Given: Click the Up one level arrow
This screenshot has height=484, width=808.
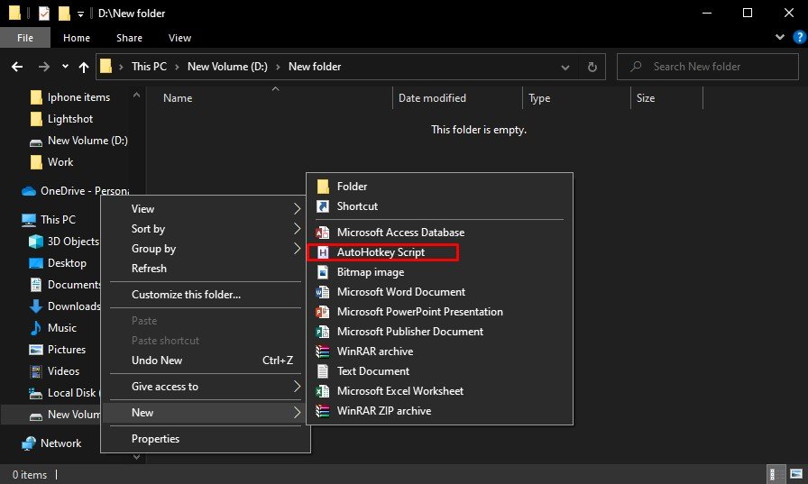Looking at the screenshot, I should (84, 67).
